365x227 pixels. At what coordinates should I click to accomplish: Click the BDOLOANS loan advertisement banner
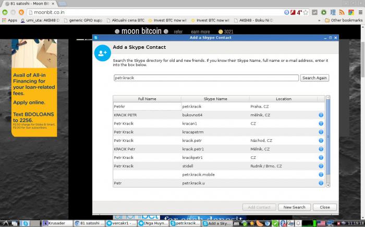34,88
